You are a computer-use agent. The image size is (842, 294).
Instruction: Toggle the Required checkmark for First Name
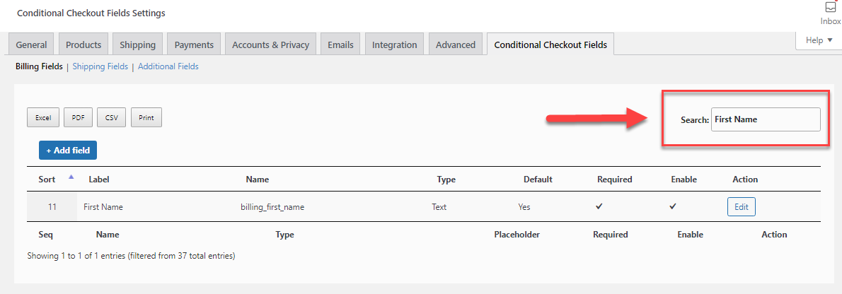point(599,206)
